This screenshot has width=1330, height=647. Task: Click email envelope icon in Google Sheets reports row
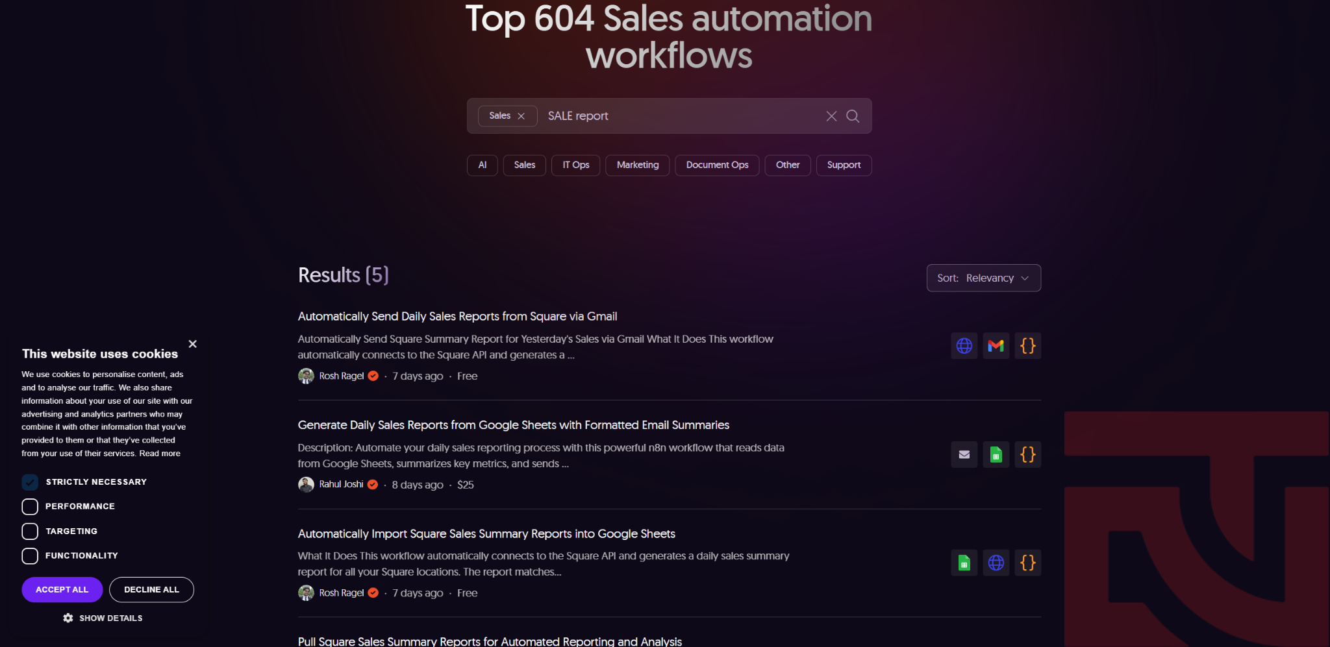(964, 454)
